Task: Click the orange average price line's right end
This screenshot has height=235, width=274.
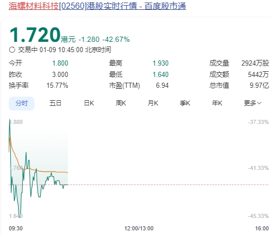Action: coord(68,173)
